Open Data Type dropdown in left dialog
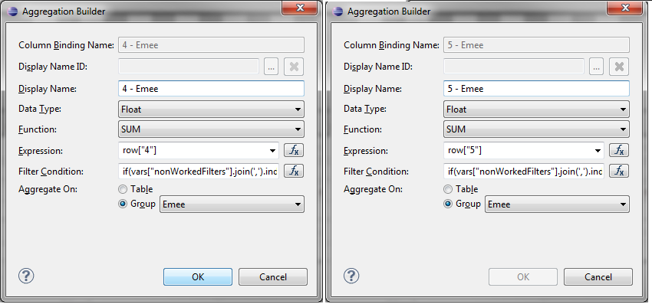This screenshot has height=304, width=652. tap(211, 110)
